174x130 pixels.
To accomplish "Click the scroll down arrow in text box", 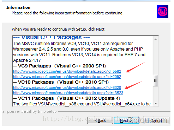I will (x=156, y=104).
